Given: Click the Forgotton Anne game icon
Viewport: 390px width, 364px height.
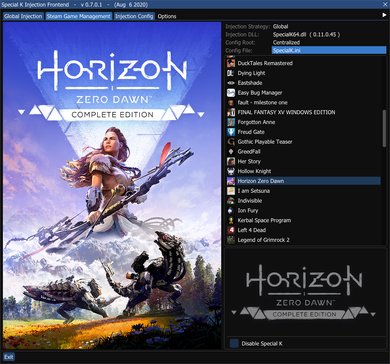Looking at the screenshot, I should tap(231, 122).
